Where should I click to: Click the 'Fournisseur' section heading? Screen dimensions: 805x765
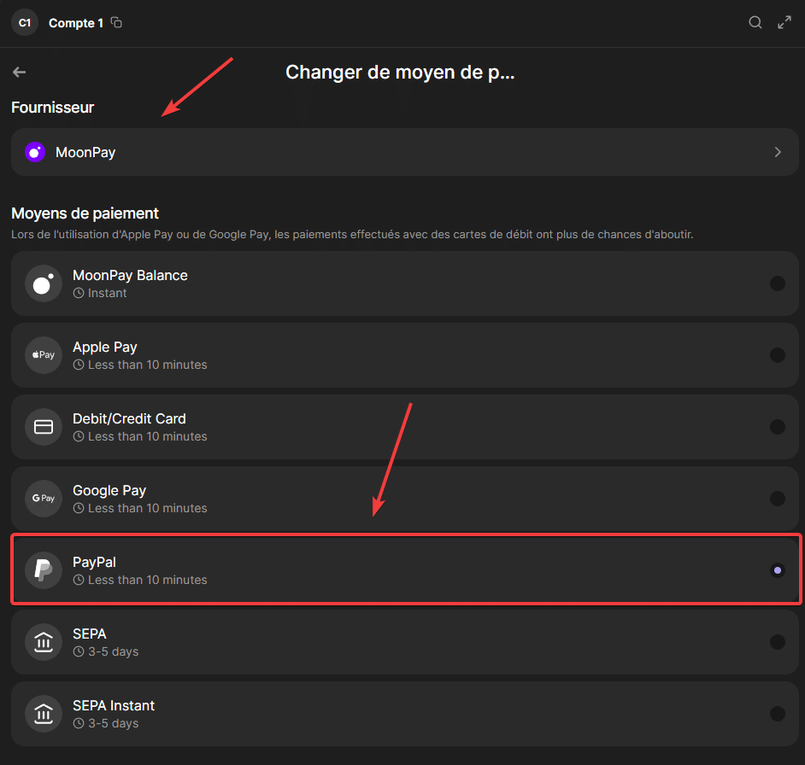pos(52,108)
